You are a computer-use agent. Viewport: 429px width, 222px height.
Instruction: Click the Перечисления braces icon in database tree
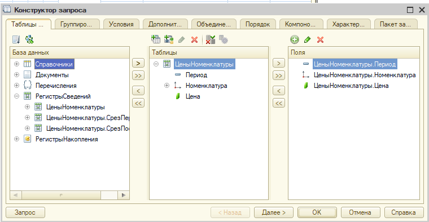tap(27, 86)
